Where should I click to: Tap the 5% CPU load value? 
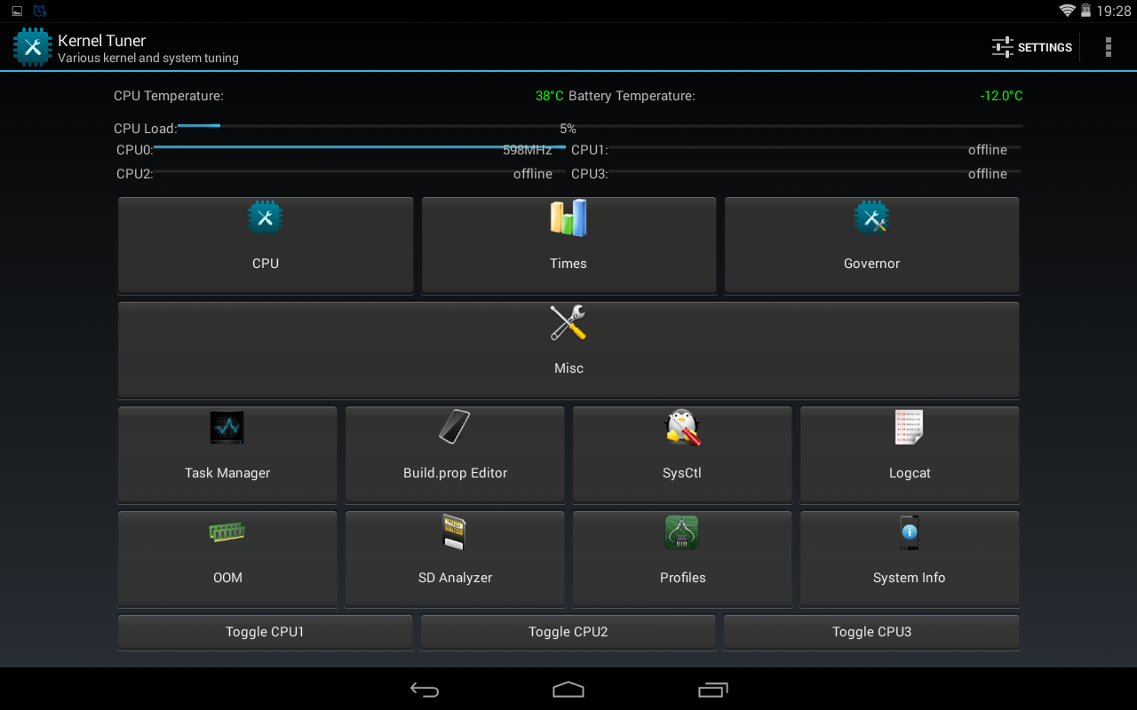point(568,129)
